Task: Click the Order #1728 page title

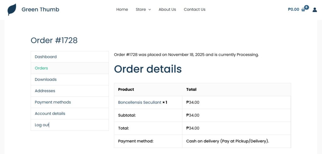Action: (54, 40)
